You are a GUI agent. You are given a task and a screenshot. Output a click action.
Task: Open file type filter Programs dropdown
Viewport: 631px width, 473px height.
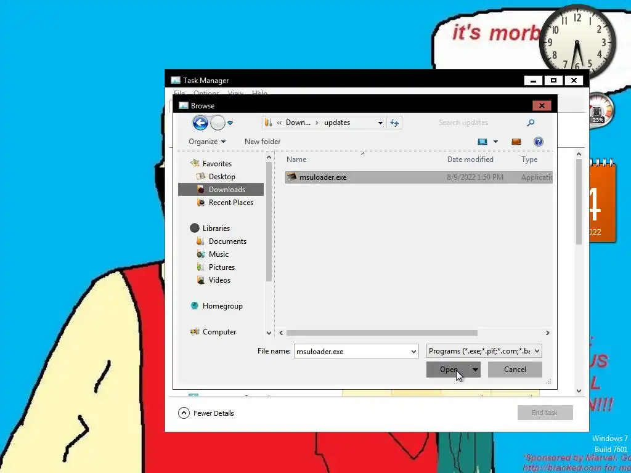click(x=484, y=351)
